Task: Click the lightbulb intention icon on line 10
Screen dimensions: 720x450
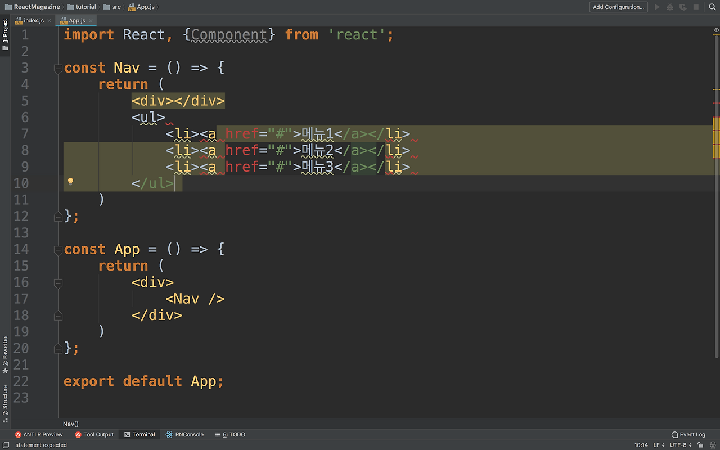Action: pyautogui.click(x=70, y=181)
